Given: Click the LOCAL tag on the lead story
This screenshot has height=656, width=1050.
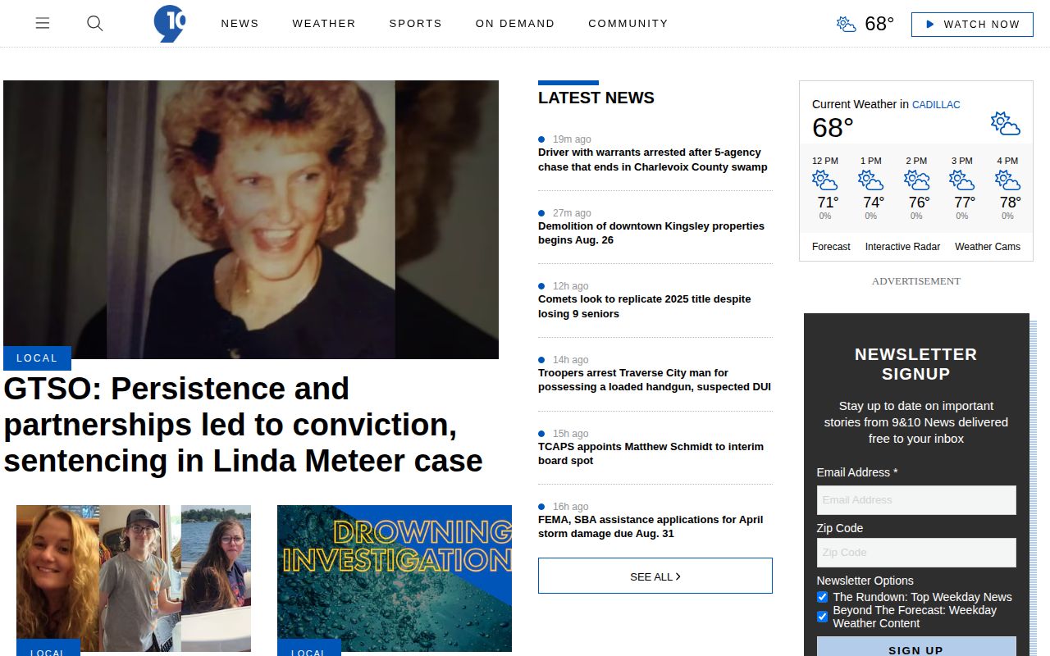Looking at the screenshot, I should 37,358.
